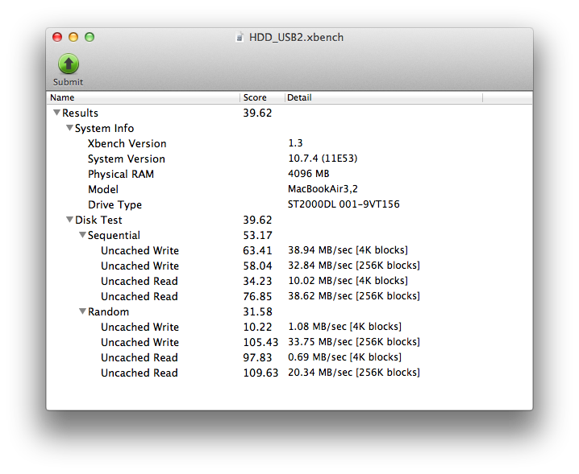The height and width of the screenshot is (474, 579).
Task: Click the detail 0.69 MB/sec [4K blocks]
Action: [x=344, y=357]
